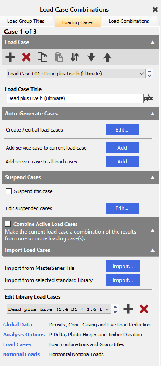The image size is (161, 366).
Task: Collapse the Import Load Cases section
Action: (153, 250)
